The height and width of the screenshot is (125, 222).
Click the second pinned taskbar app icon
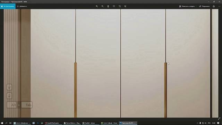(38, 123)
